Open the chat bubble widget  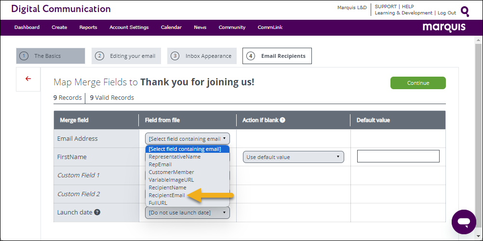tap(464, 222)
